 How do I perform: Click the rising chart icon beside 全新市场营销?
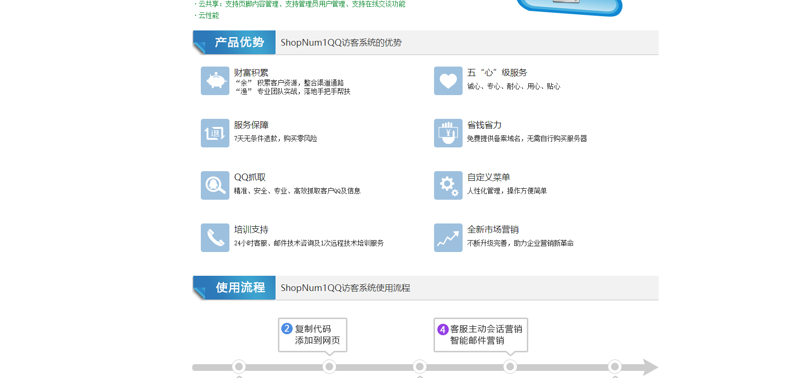pos(448,238)
